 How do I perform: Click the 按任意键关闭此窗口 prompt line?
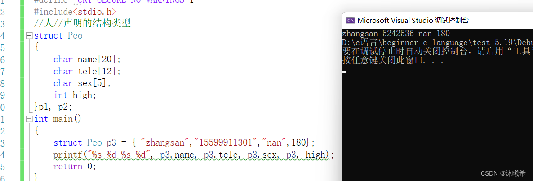[393, 61]
